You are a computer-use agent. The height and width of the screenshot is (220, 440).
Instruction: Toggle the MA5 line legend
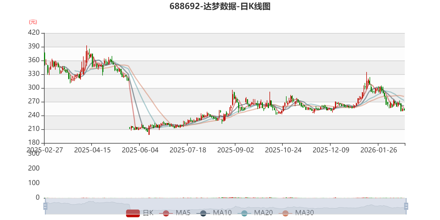click(x=175, y=213)
